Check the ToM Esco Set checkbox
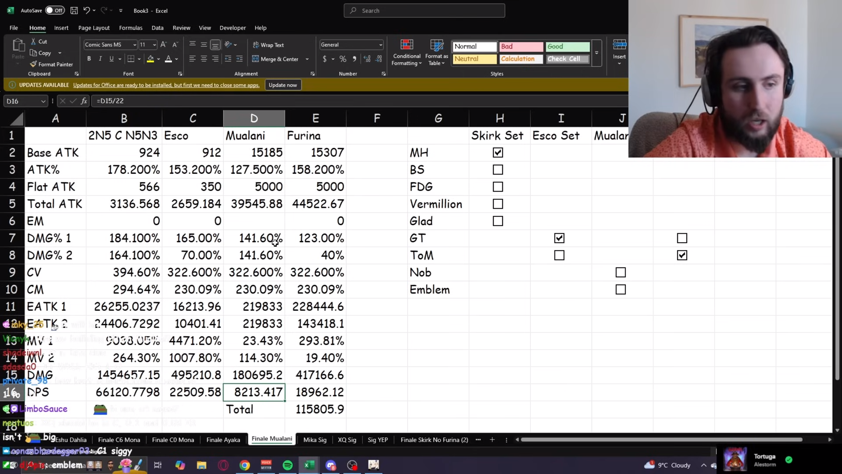842x474 pixels. click(559, 255)
